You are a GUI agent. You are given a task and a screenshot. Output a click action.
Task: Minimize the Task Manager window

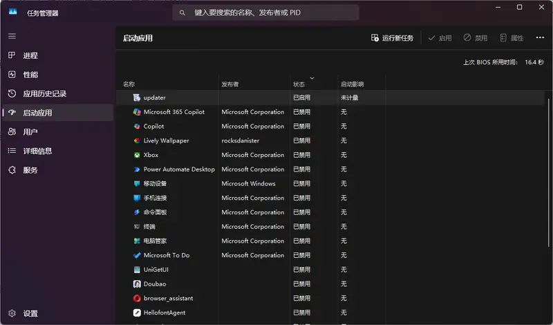click(x=498, y=7)
